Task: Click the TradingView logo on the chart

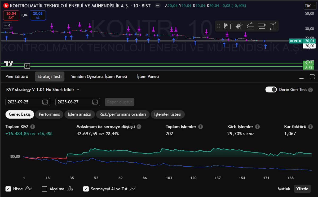Action: [9, 64]
